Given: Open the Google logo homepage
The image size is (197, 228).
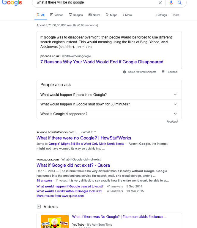Looking at the screenshot, I should tap(12, 3).
